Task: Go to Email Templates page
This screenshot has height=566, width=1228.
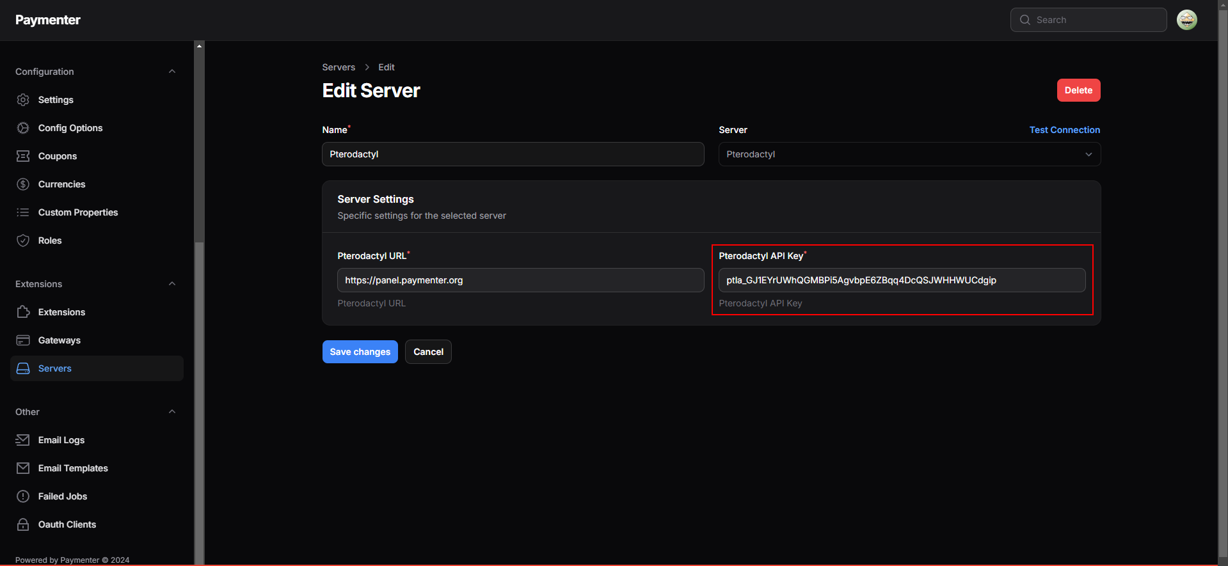Action: [x=73, y=468]
